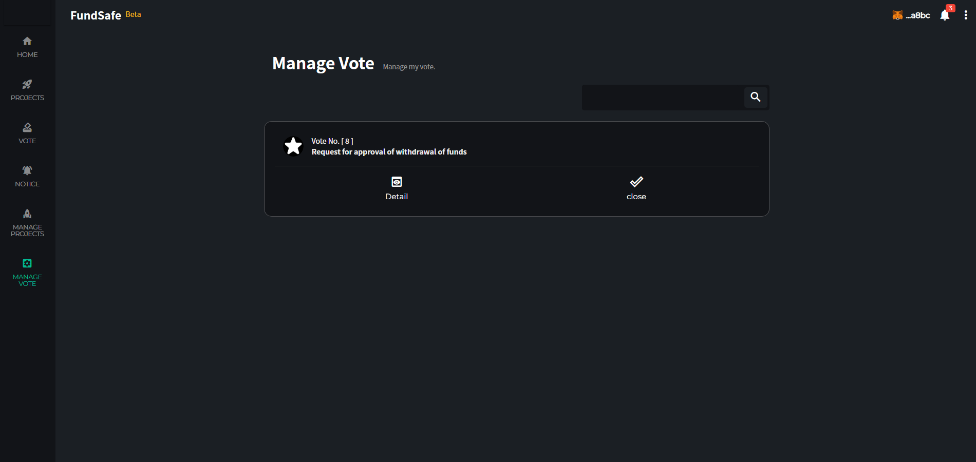The width and height of the screenshot is (976, 462).
Task: Go to the HOME page in sidebar
Action: point(27,47)
